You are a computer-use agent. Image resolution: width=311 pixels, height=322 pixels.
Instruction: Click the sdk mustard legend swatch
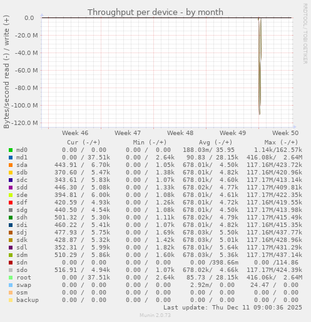[11, 240]
